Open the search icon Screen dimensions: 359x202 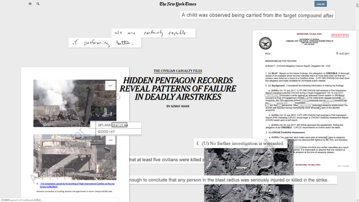point(38,4)
